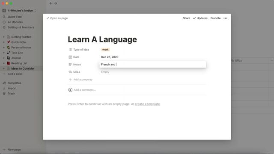Click the Journal page icon

click(x=9, y=58)
